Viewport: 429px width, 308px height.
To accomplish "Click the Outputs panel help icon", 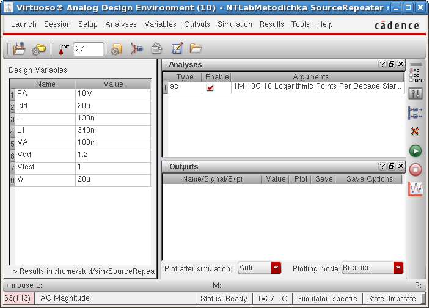I will (382, 166).
